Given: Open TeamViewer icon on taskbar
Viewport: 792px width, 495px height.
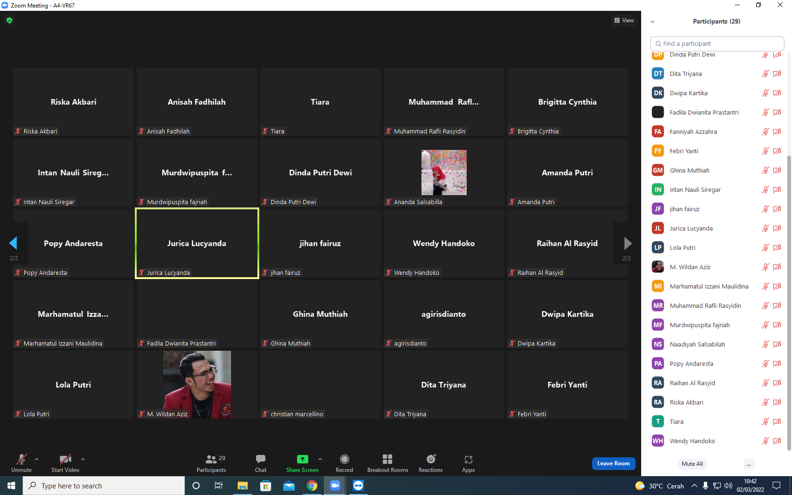Looking at the screenshot, I should tap(358, 486).
